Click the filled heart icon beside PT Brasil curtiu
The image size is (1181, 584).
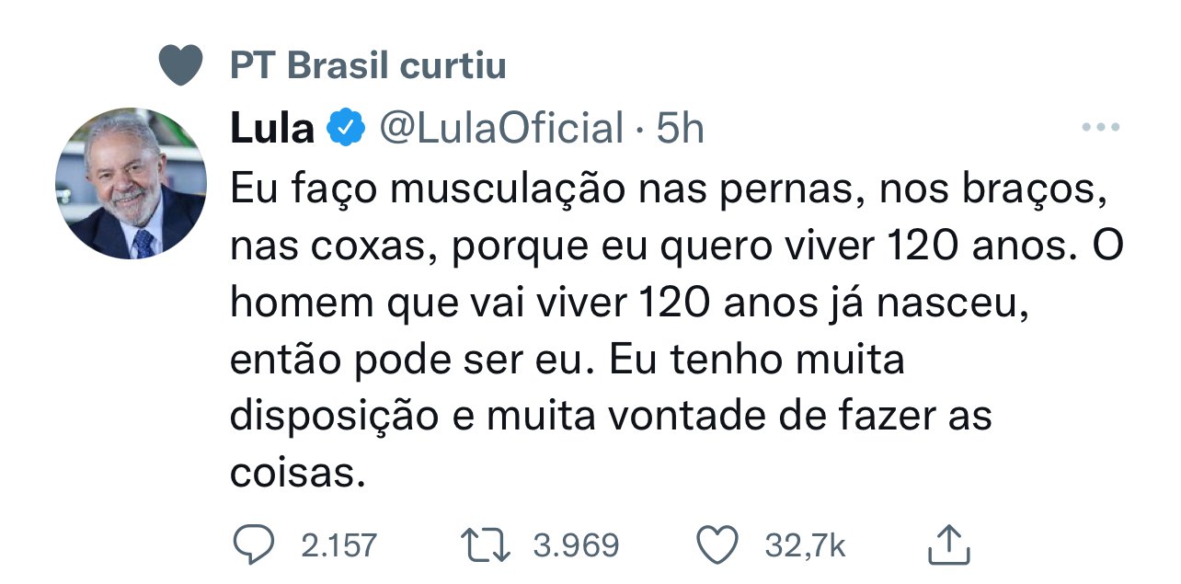coord(180,65)
